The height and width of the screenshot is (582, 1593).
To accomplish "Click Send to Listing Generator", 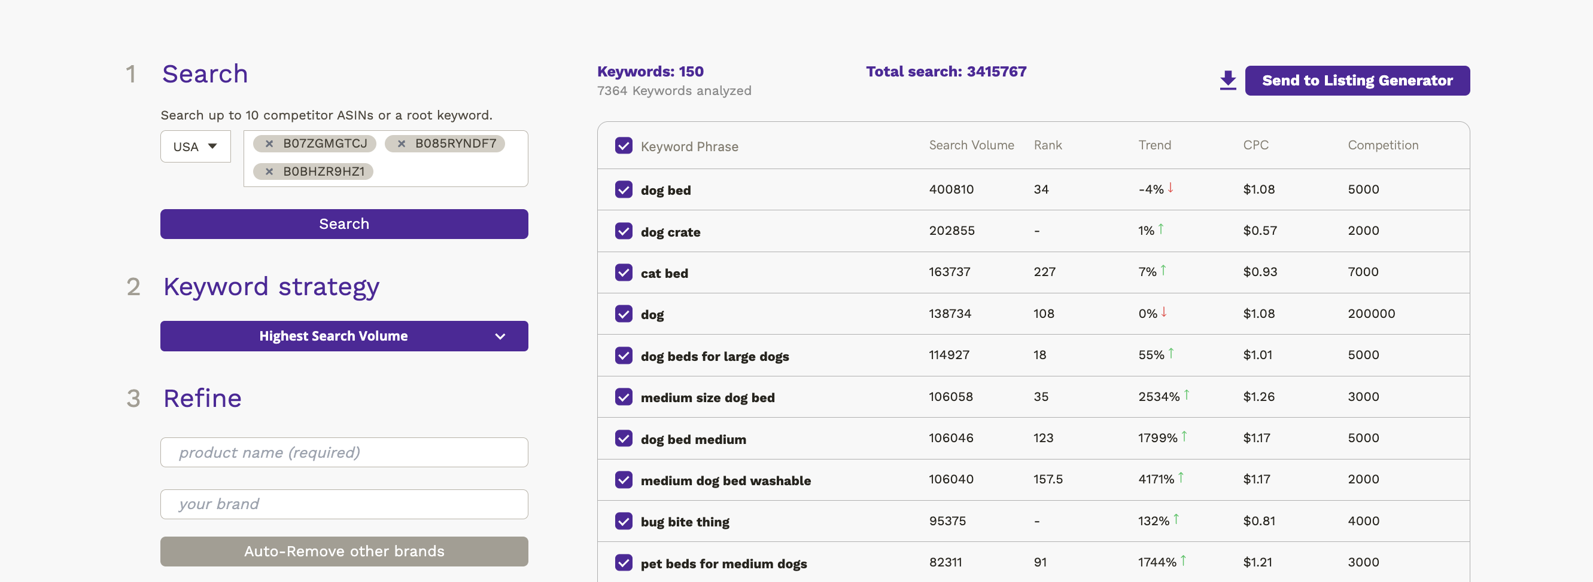I will coord(1357,80).
